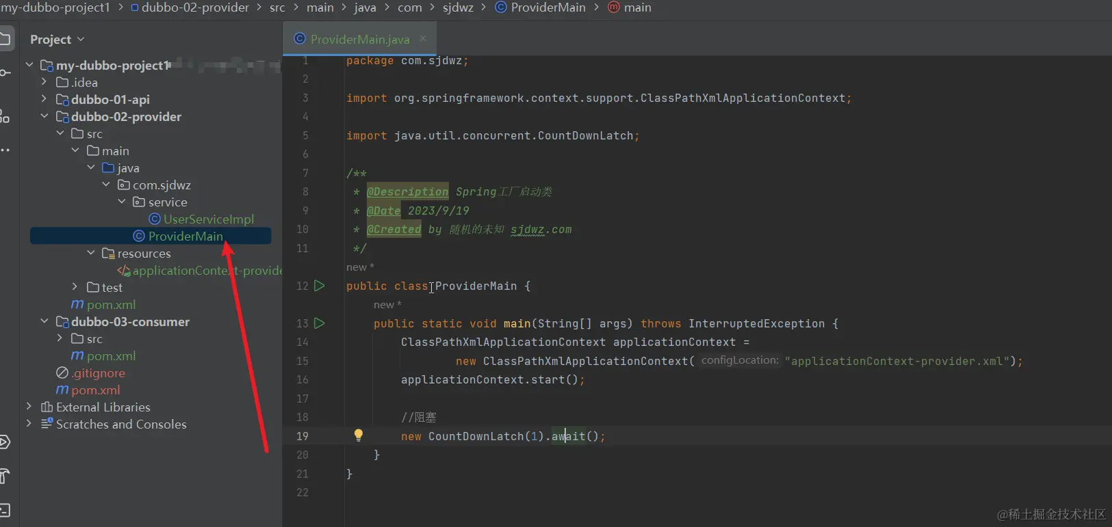The image size is (1112, 527).
Task: Collapse my-dubbo-project1 root node
Action: pos(29,65)
